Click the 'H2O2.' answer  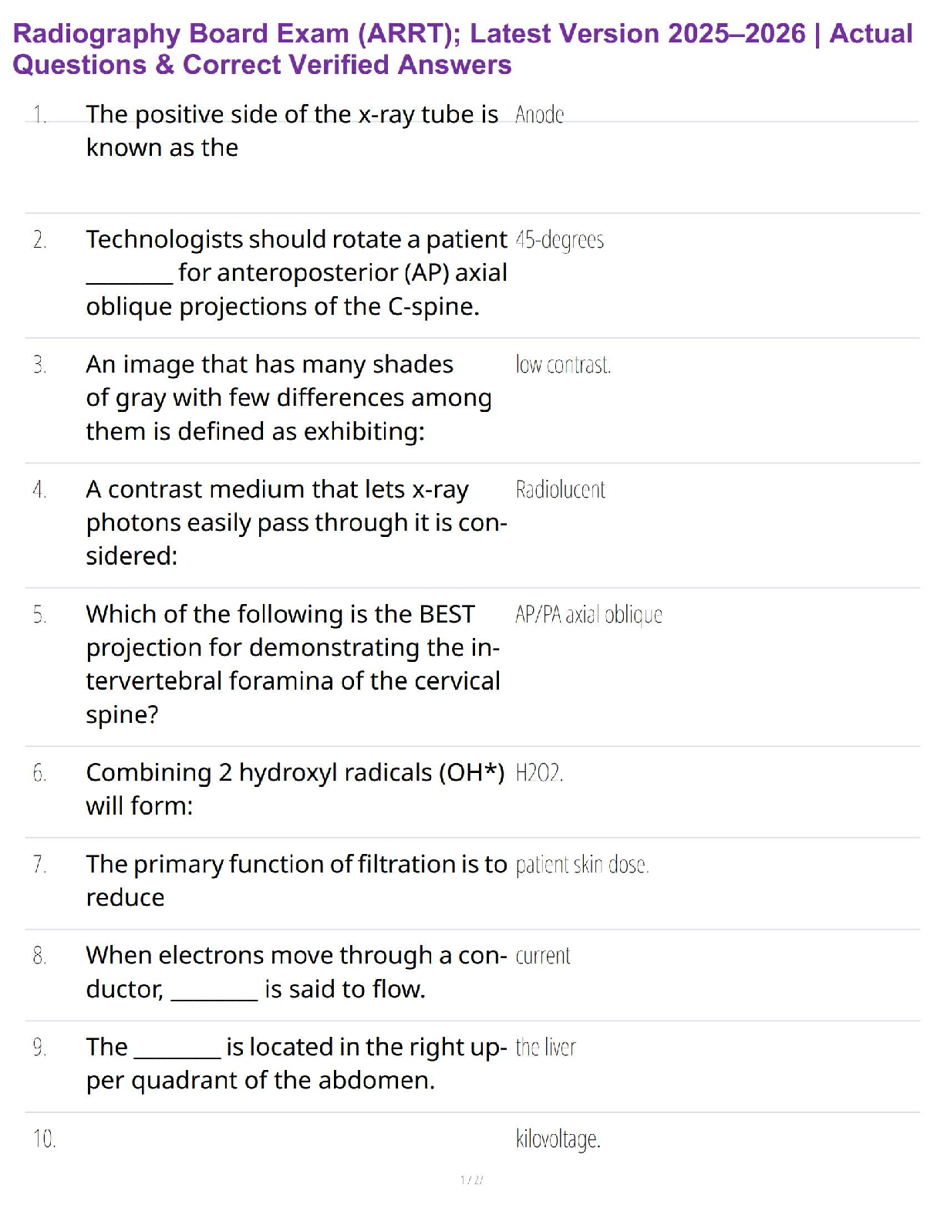click(x=539, y=773)
